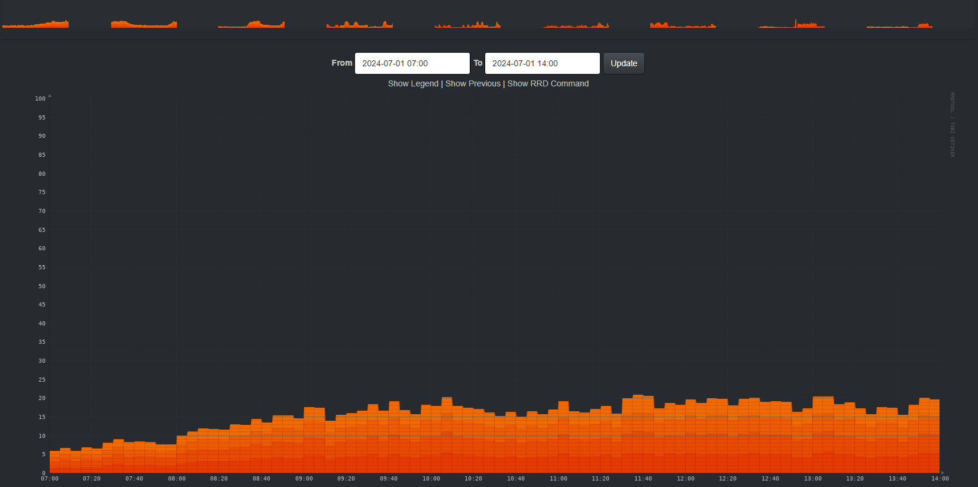The width and height of the screenshot is (978, 487).
Task: Click the 100 value on the y-axis
Action: point(40,99)
